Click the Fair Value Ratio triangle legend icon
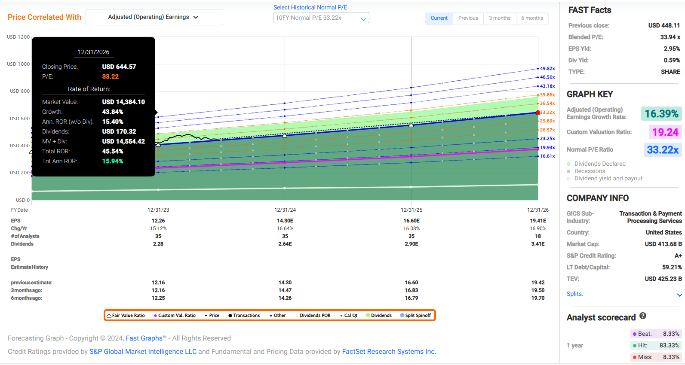Viewport: 685px width, 365px height. [109, 316]
